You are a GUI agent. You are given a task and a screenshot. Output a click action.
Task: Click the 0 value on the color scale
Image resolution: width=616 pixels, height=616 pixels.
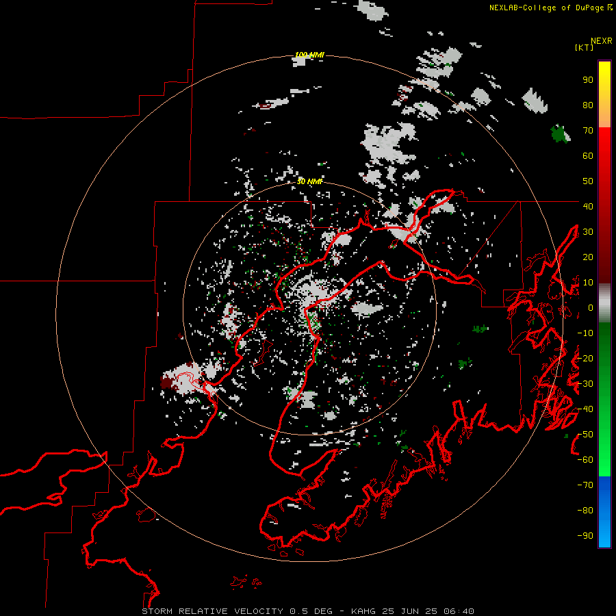(590, 307)
